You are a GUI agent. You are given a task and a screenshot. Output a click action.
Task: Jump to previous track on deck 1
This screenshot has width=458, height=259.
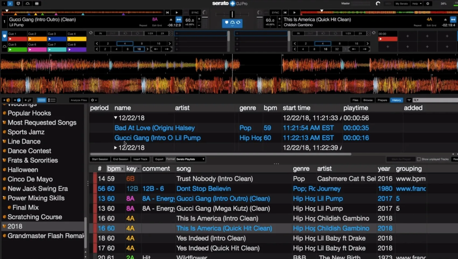click(167, 12)
